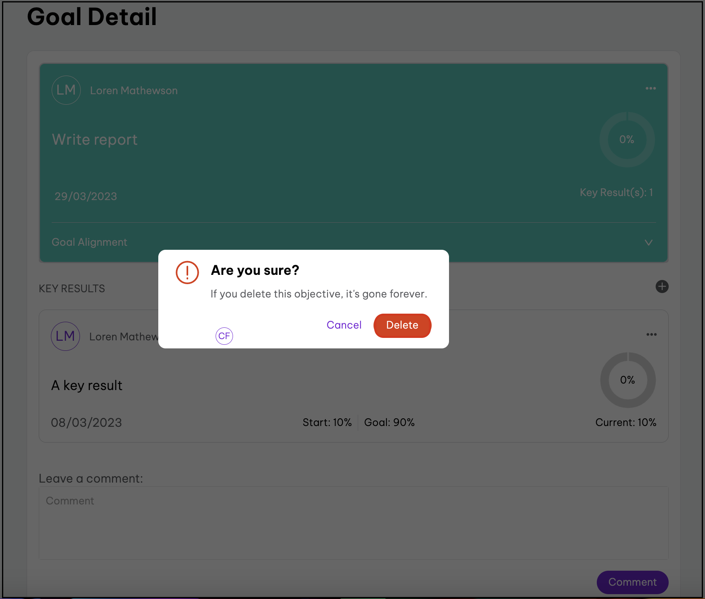Click the CF avatar circle in the dialog
The image size is (705, 599).
click(224, 336)
